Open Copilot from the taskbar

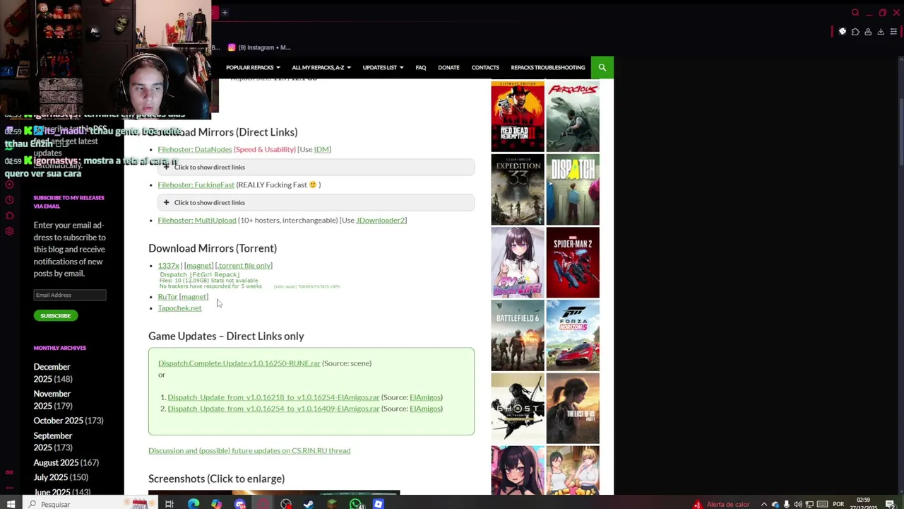pyautogui.click(x=216, y=504)
